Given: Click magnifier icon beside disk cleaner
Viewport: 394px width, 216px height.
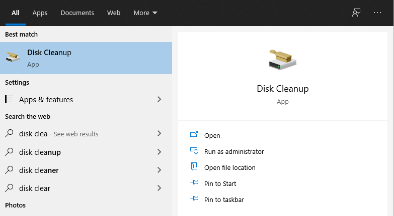Looking at the screenshot, I should pos(9,170).
